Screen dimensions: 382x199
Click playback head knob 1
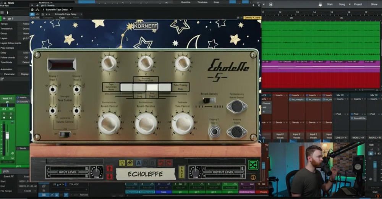click(x=109, y=63)
